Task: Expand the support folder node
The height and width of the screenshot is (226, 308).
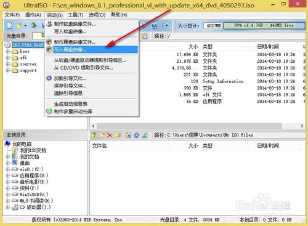Action: tap(7, 70)
